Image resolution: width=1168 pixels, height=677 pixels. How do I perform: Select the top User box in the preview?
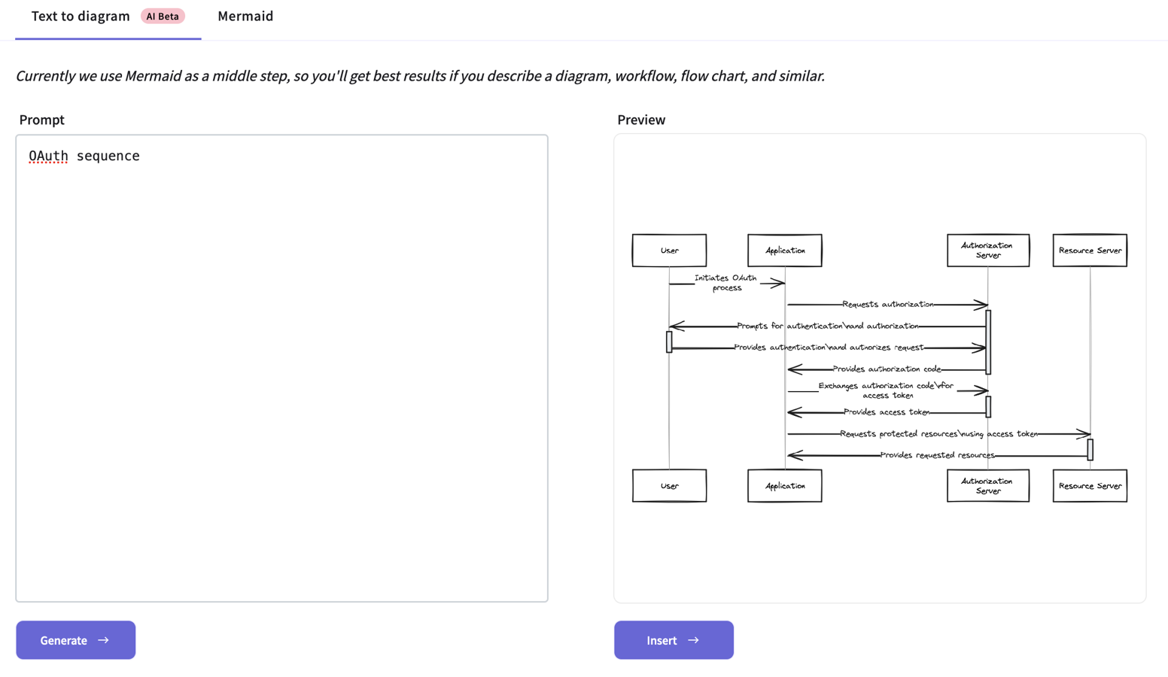pyautogui.click(x=669, y=250)
